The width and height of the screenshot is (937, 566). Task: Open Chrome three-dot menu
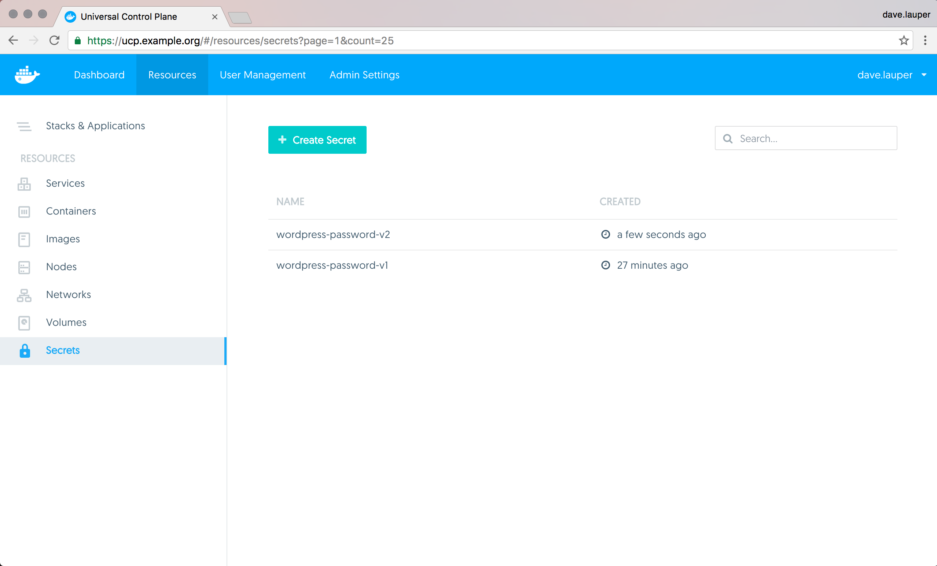click(925, 40)
